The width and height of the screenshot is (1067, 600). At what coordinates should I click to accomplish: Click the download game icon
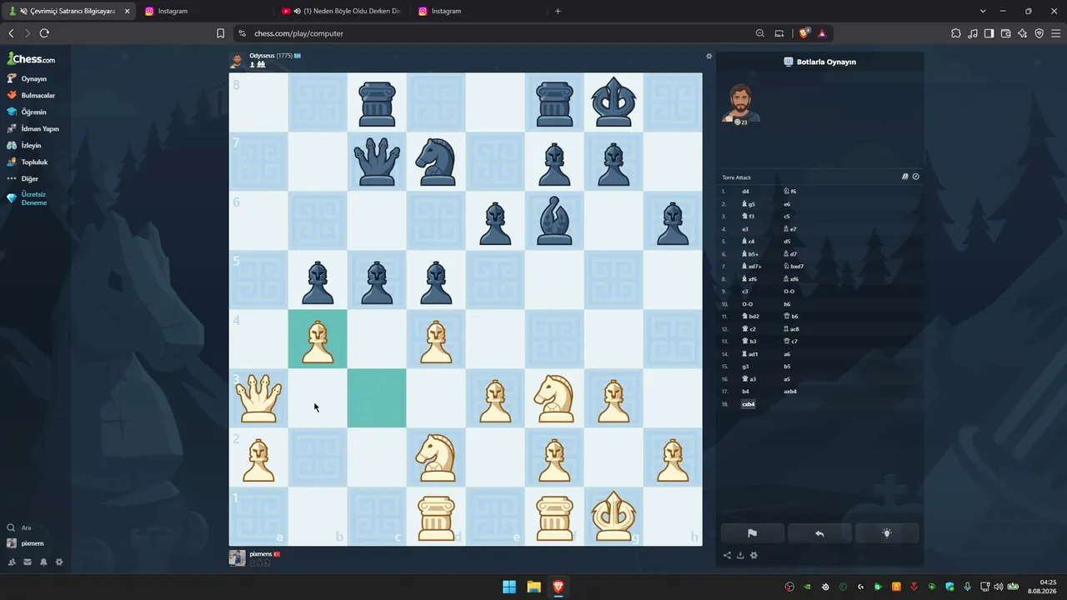point(740,555)
